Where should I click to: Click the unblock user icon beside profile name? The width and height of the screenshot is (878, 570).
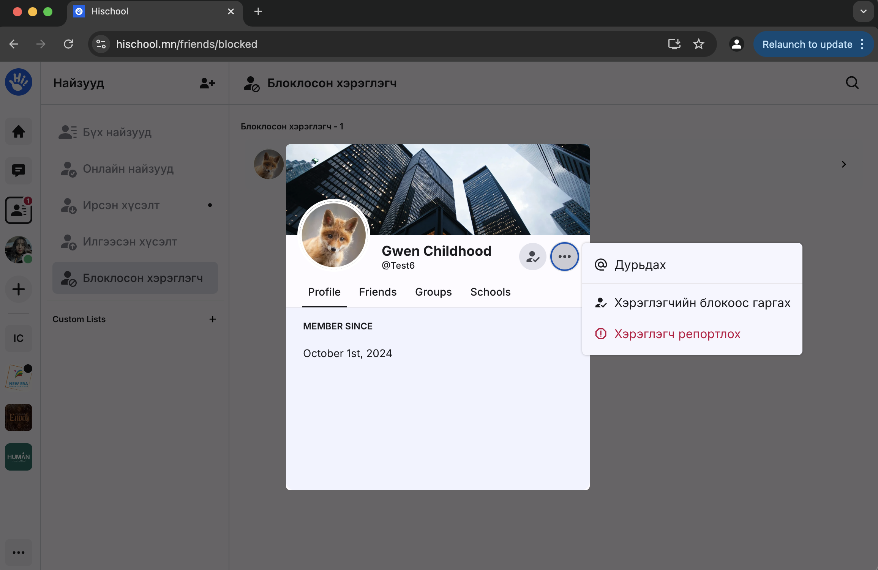pos(532,257)
